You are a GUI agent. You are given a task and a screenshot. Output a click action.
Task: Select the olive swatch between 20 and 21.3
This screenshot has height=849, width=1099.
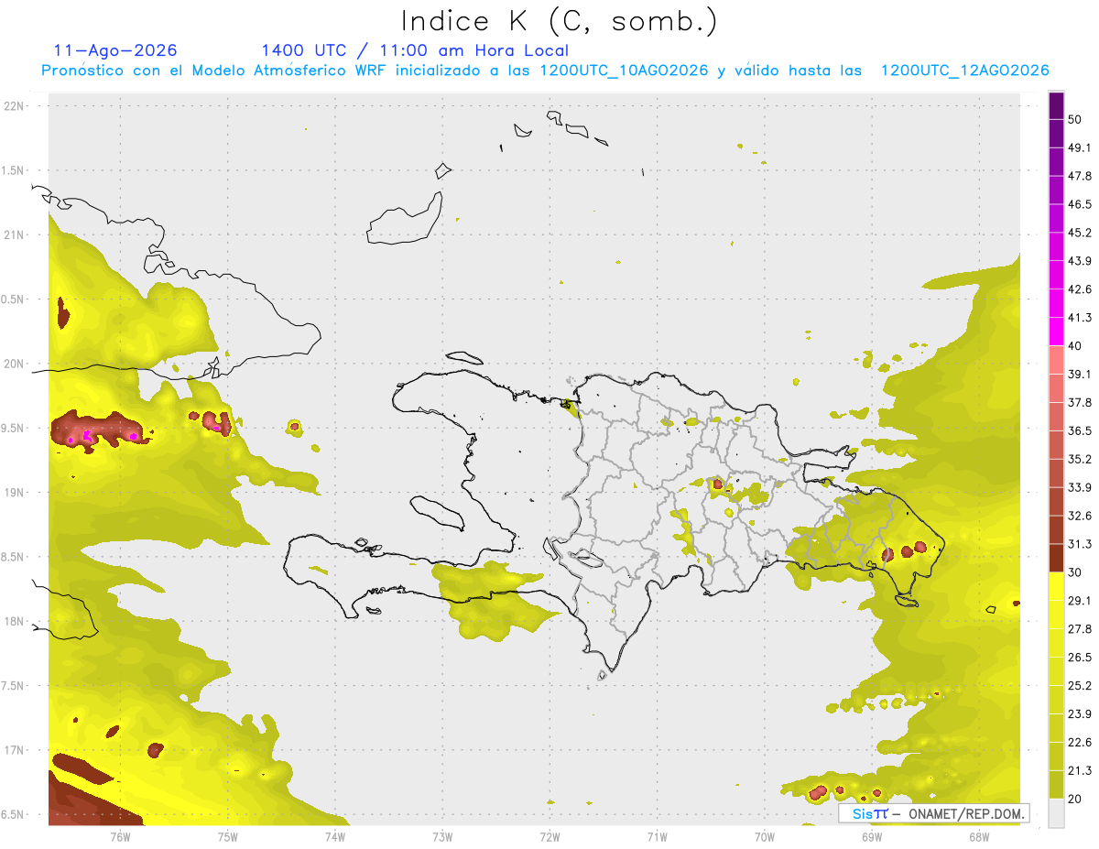click(1056, 785)
